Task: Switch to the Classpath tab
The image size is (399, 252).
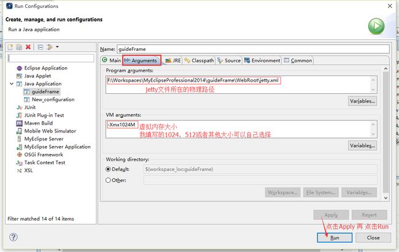Action: tap(199, 60)
